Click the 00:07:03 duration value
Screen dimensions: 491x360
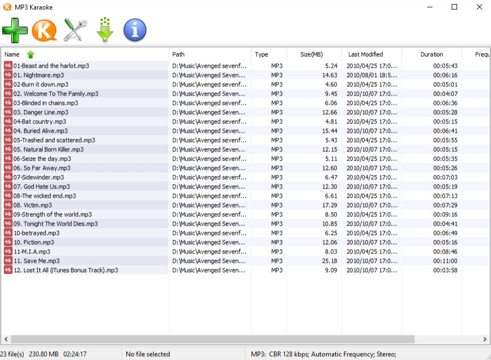pos(445,177)
